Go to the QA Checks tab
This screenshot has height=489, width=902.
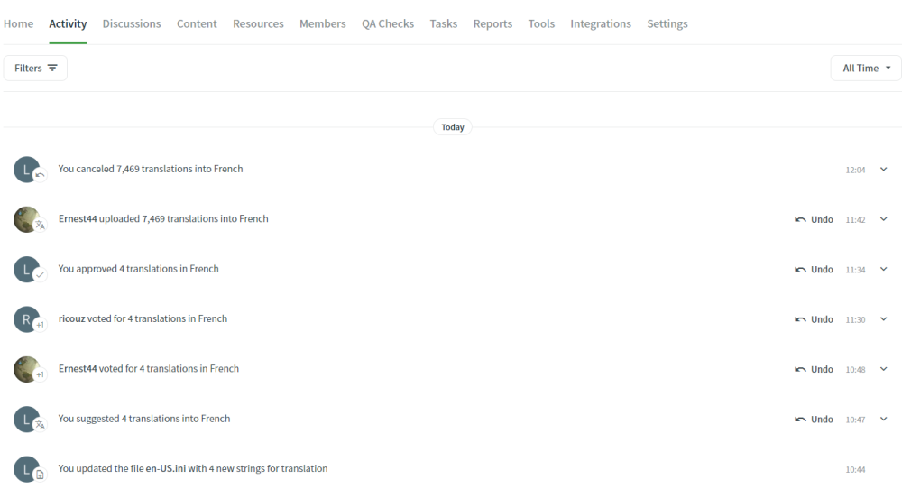(x=388, y=24)
